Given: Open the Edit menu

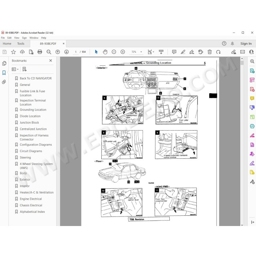Looking at the screenshot, I should pos(9,38).
